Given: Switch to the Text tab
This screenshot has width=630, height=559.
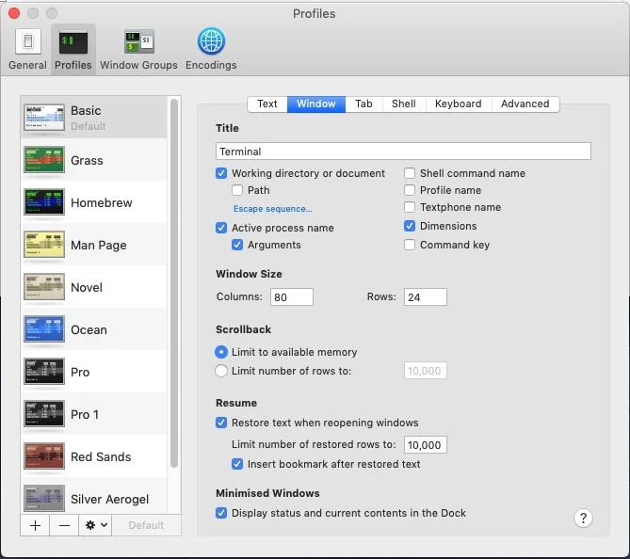Looking at the screenshot, I should [267, 104].
